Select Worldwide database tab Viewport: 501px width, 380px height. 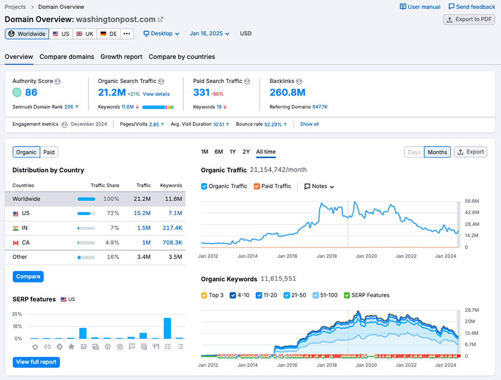point(27,34)
